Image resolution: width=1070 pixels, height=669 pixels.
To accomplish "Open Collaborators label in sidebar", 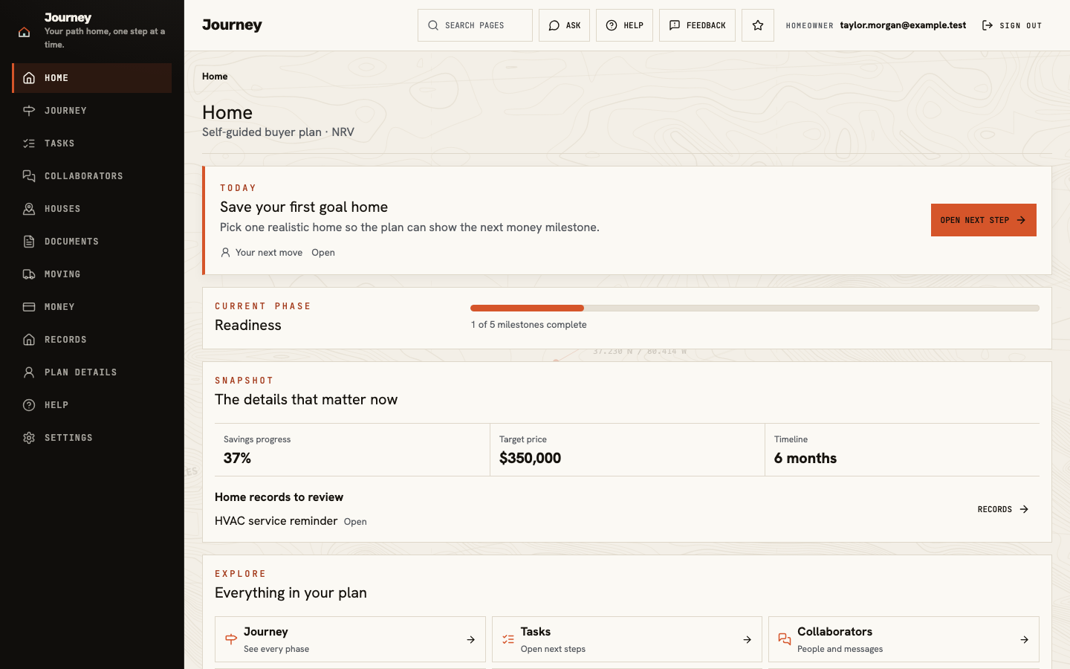I will pyautogui.click(x=84, y=176).
